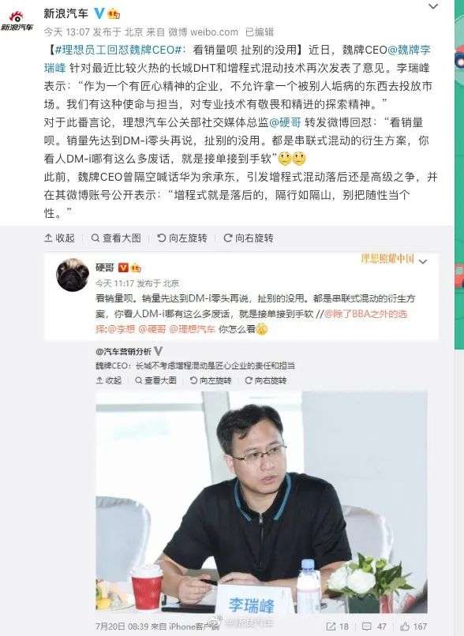
Task: Visit the @硬哥 mention in the main post
Action: (285, 122)
